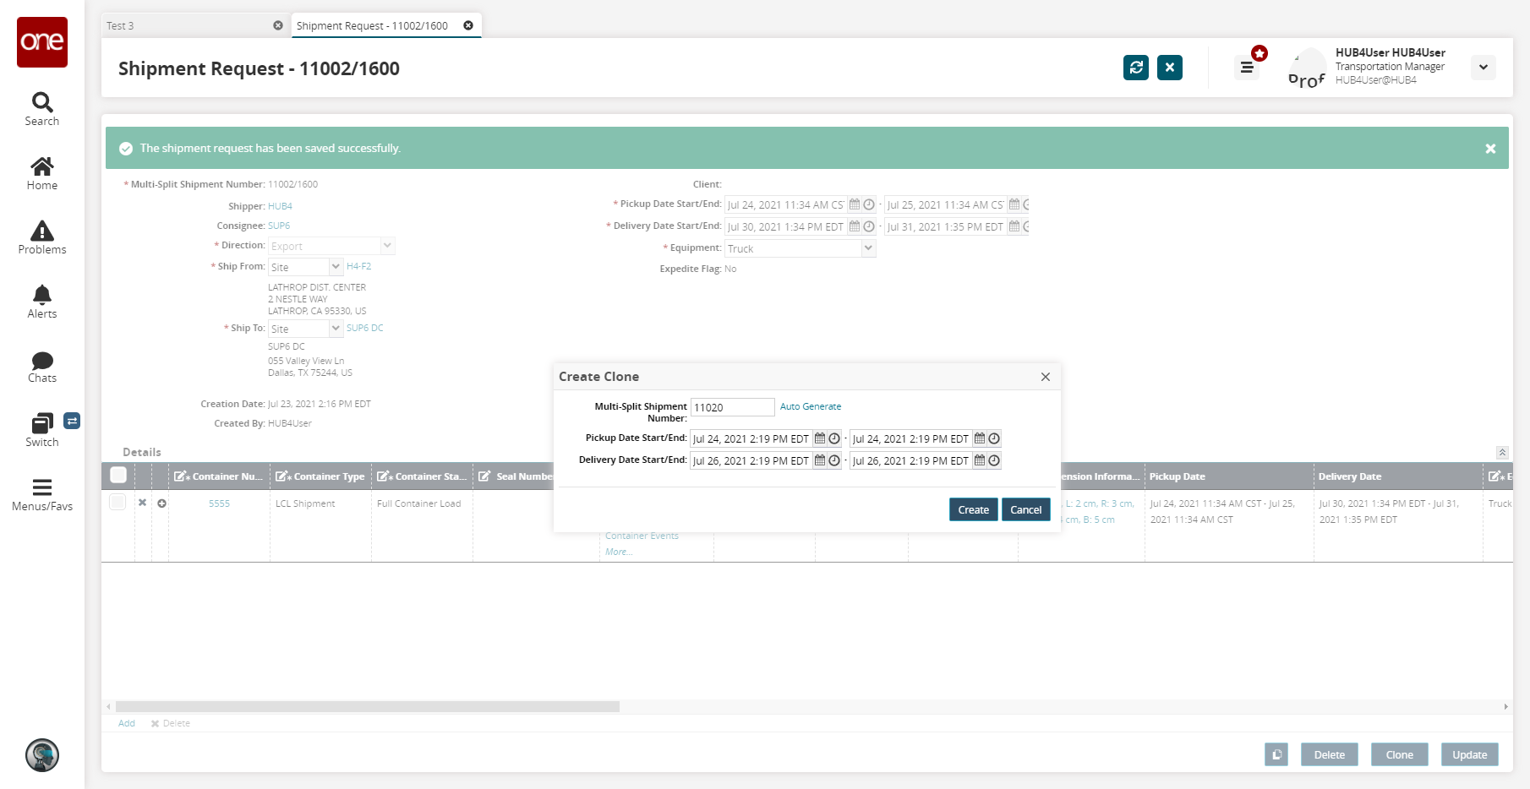Open Chats from the sidebar
1530x789 pixels.
[x=42, y=367]
